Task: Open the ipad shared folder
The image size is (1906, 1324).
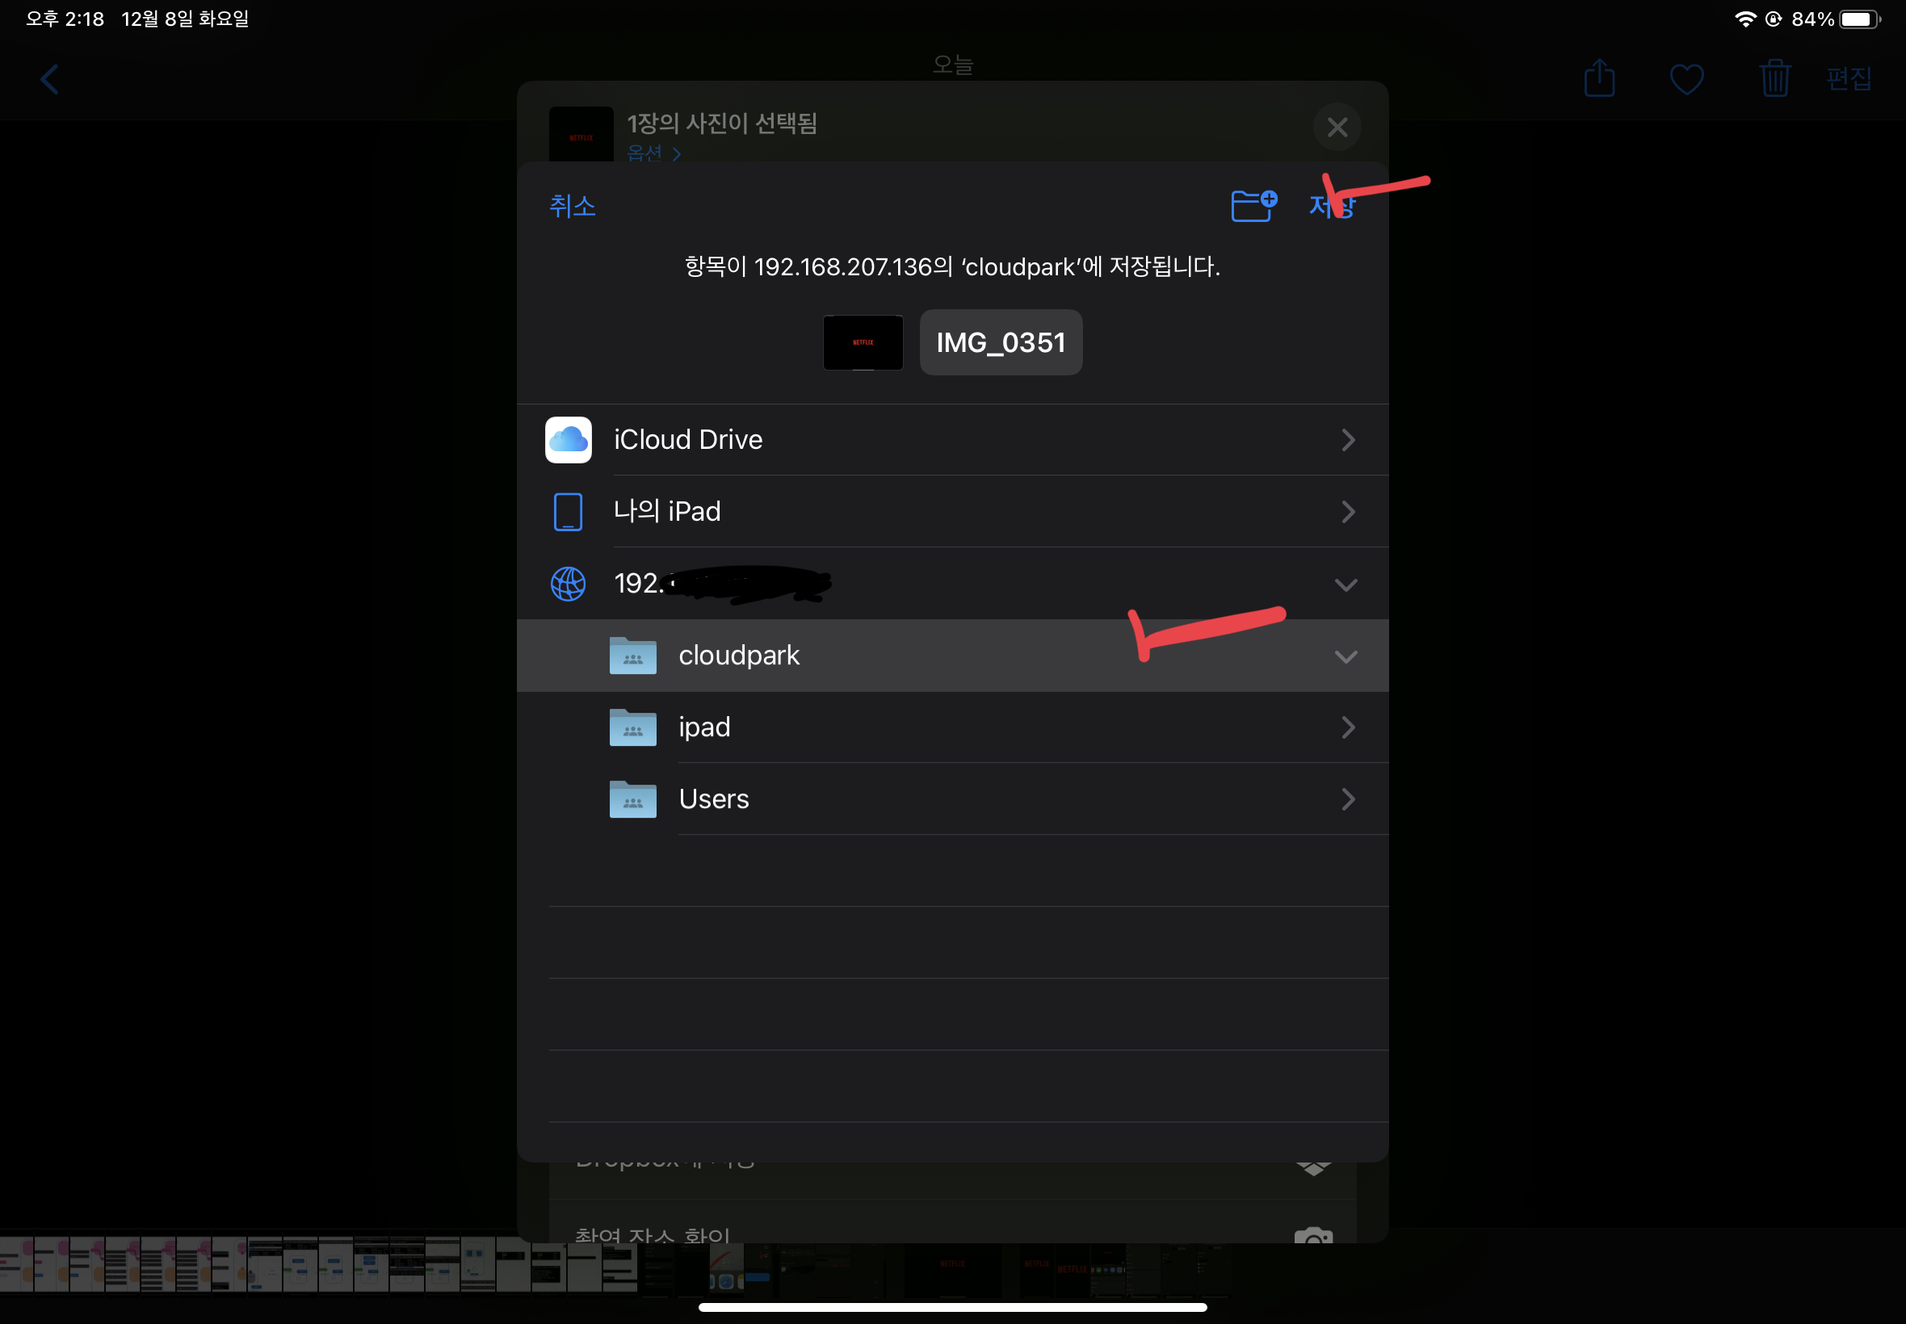Action: (x=703, y=727)
